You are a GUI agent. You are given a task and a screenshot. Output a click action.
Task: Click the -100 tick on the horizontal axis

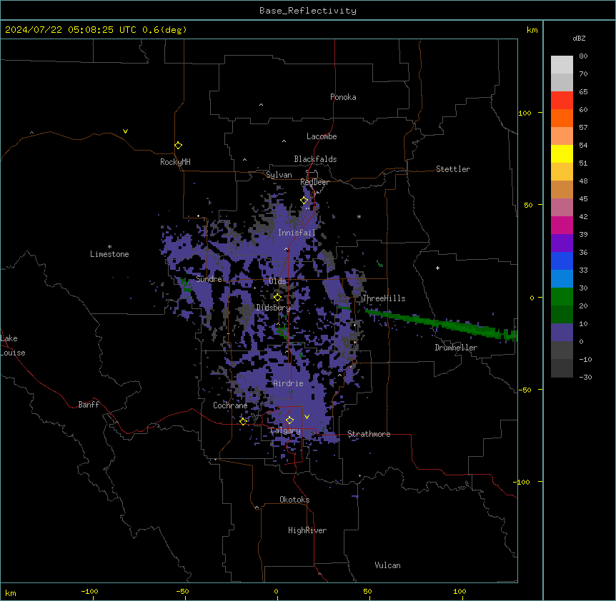(x=89, y=592)
